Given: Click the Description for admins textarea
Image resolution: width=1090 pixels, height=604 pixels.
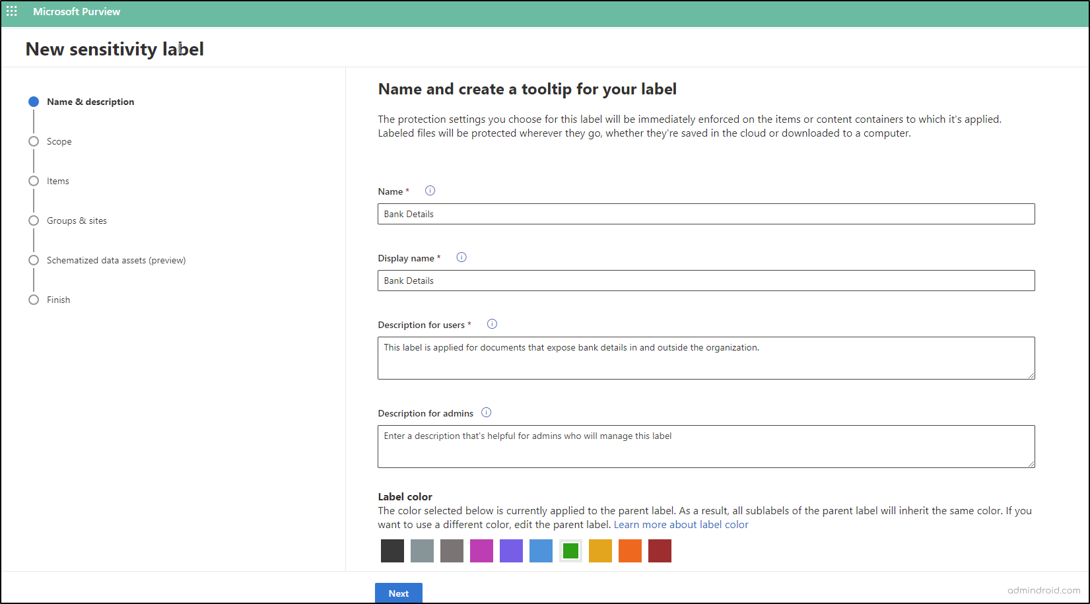Looking at the screenshot, I should point(705,446).
